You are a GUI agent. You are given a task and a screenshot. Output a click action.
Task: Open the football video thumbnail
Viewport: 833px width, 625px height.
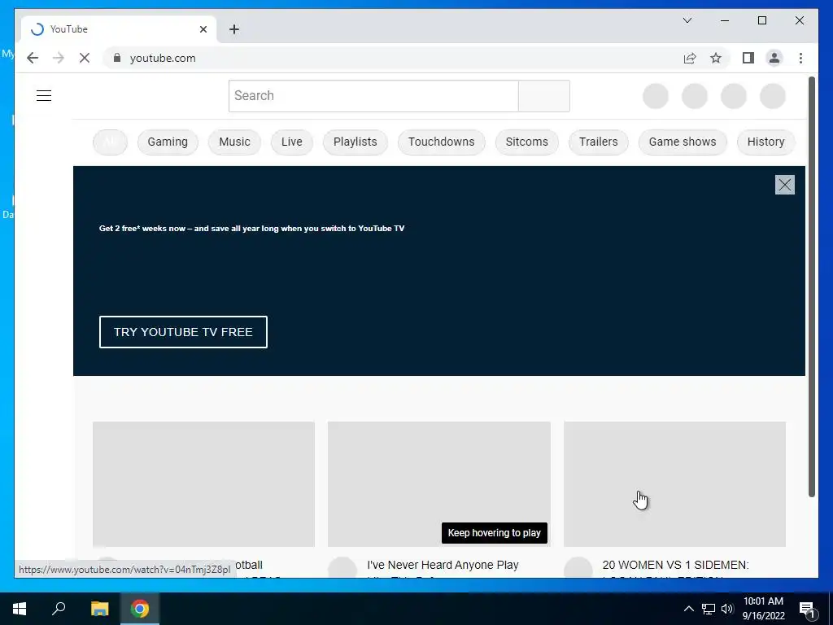coord(203,484)
